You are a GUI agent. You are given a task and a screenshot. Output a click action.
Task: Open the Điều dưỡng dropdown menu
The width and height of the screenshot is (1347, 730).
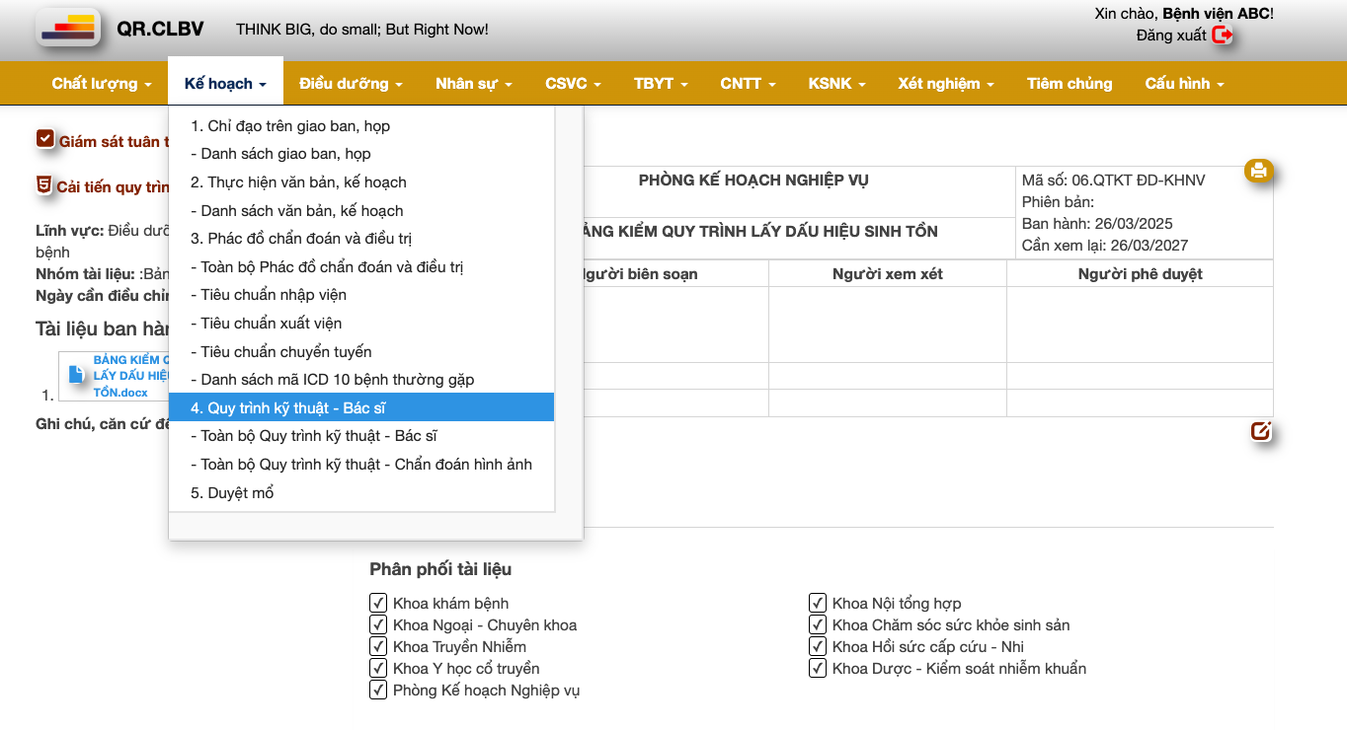click(351, 84)
